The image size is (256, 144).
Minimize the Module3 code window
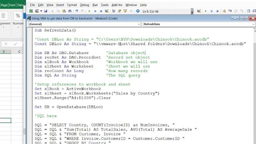(x=235, y=18)
